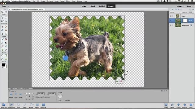Select the Smart Brush tool
195x109 pixels.
tap(2, 30)
